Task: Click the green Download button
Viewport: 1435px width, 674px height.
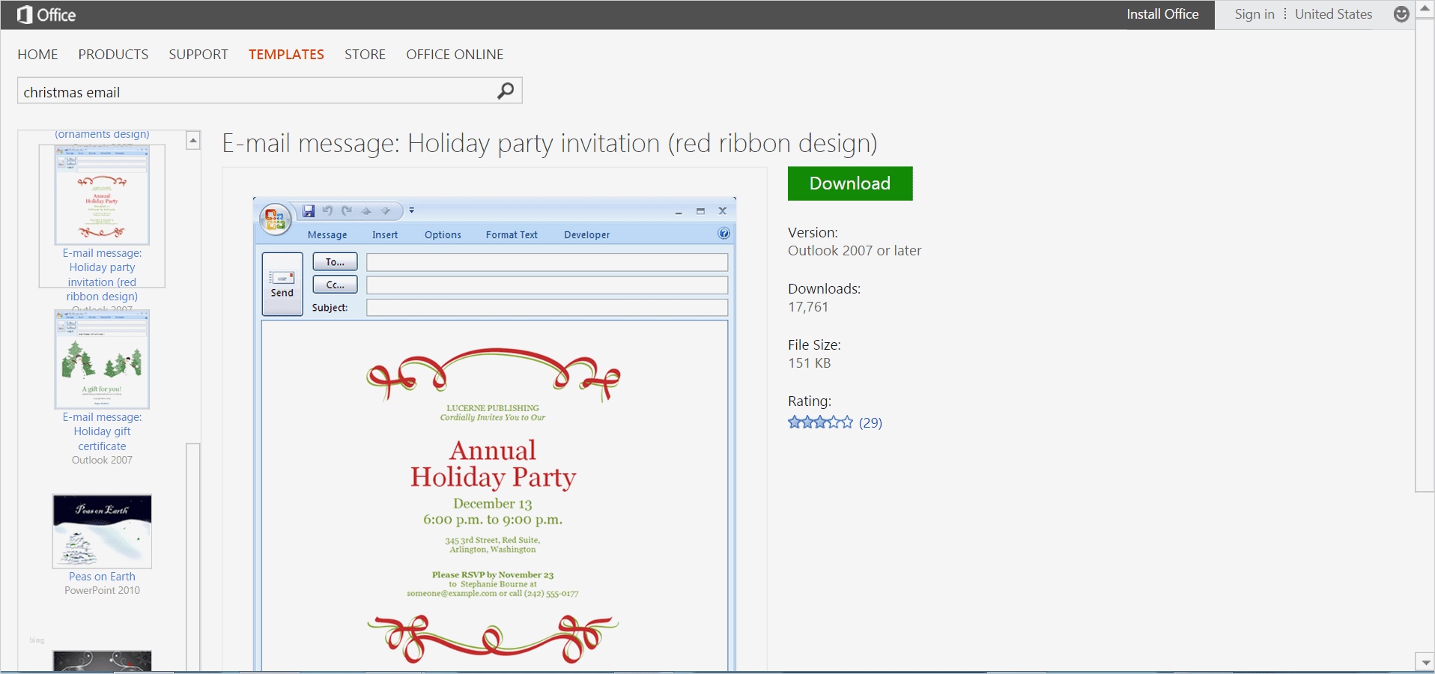Action: pos(849,183)
